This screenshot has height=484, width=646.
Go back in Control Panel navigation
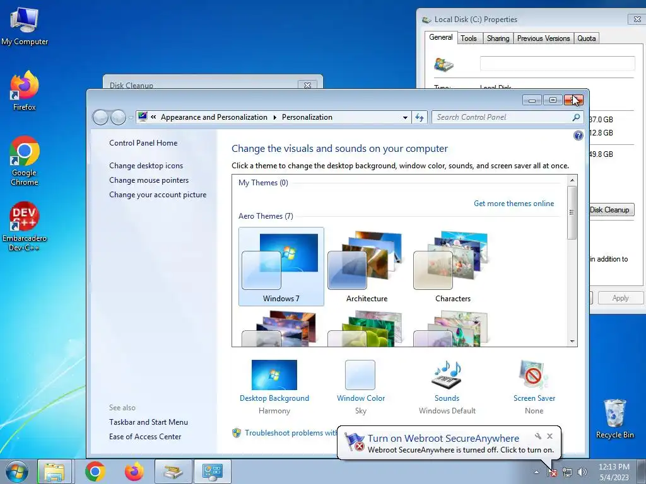click(x=100, y=118)
